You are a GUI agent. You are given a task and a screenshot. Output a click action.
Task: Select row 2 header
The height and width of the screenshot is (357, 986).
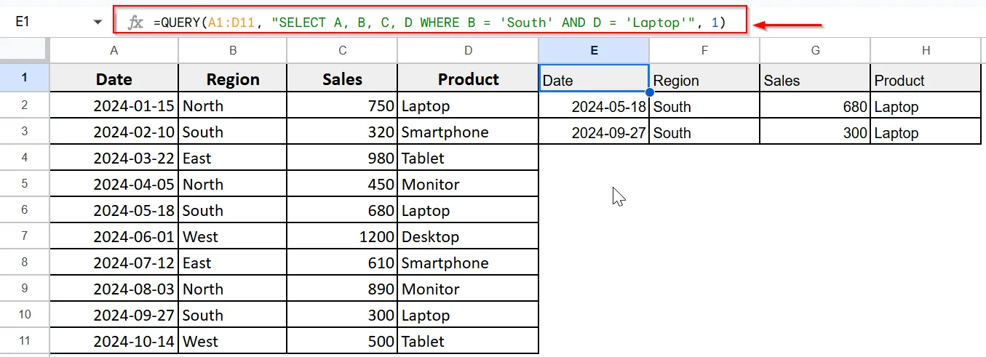coord(25,105)
